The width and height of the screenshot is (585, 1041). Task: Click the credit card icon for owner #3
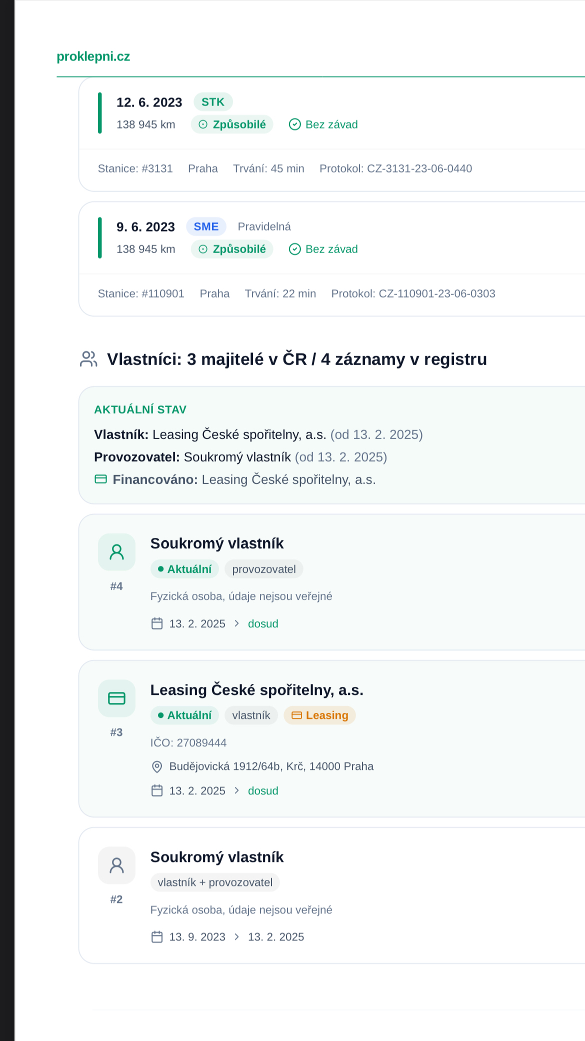116,698
